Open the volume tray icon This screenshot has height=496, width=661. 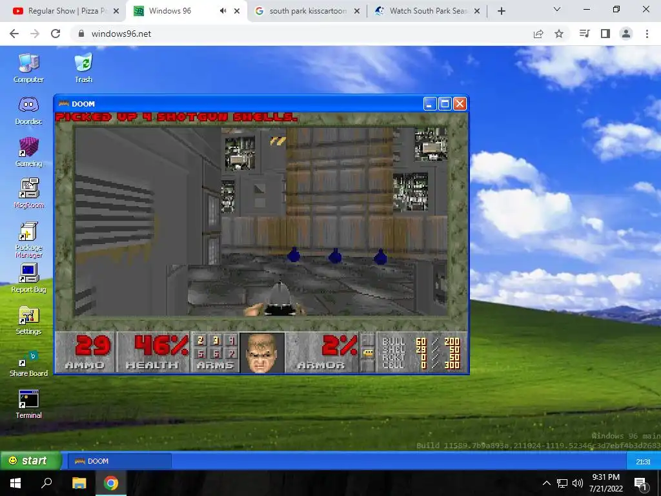coord(578,483)
